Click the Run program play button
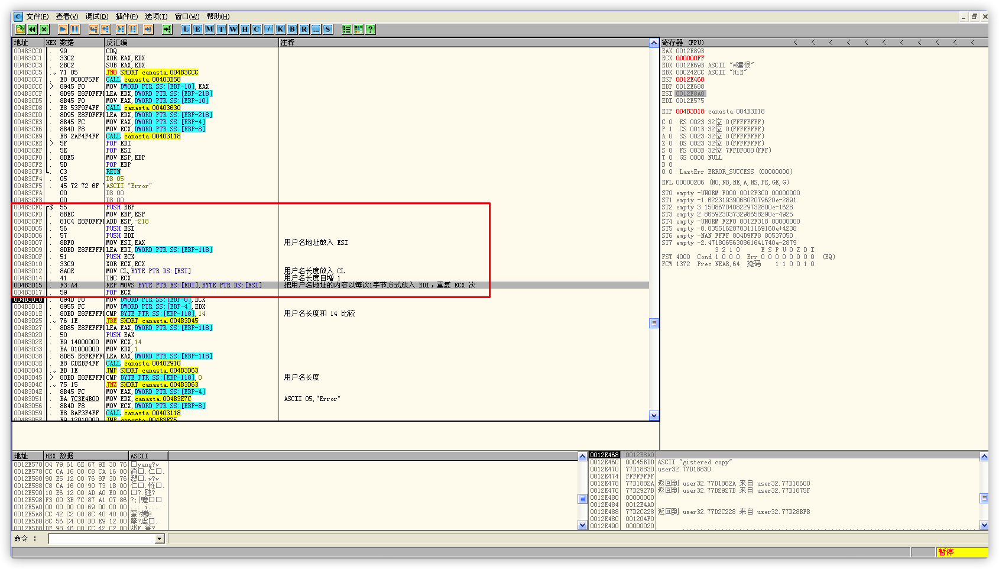This screenshot has width=999, height=569. pyautogui.click(x=63, y=29)
